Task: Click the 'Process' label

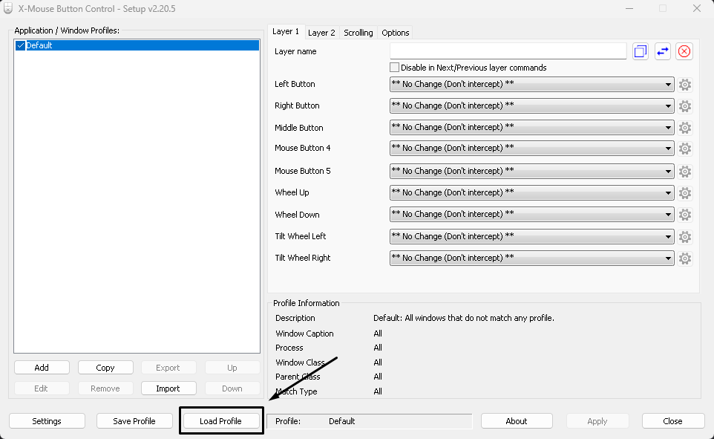Action: (289, 348)
